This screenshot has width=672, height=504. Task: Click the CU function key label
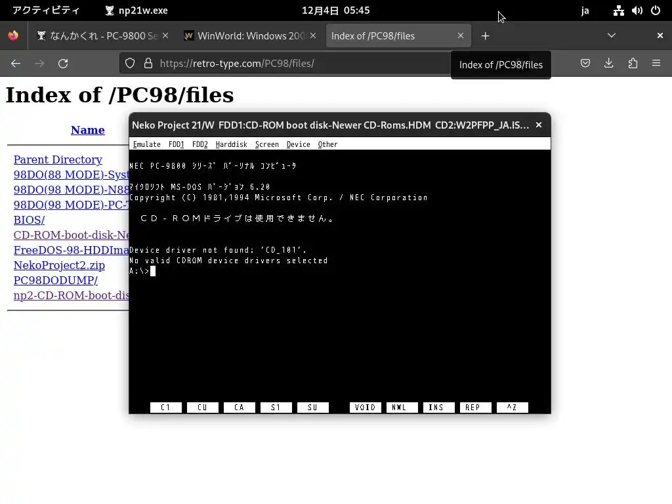coord(203,407)
